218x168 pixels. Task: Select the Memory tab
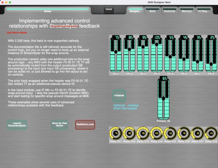pos(187,11)
